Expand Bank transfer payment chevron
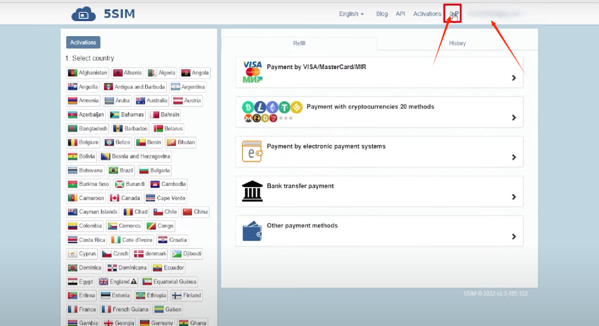The height and width of the screenshot is (326, 599). pos(514,197)
